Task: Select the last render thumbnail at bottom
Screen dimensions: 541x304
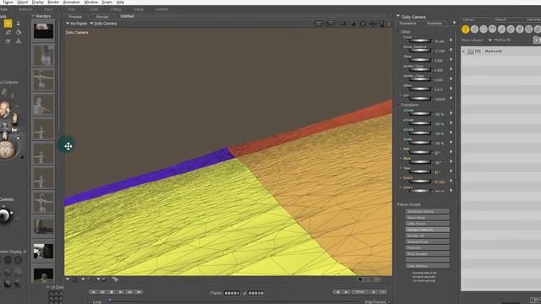Action: (43, 274)
